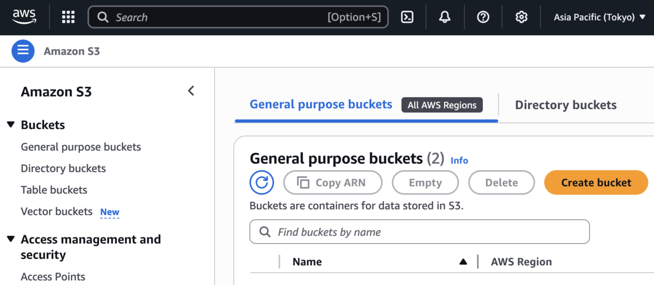Open the help question mark menu
The width and height of the screenshot is (654, 285).
483,17
